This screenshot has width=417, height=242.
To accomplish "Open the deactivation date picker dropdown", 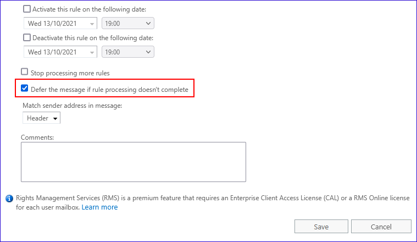I will (92, 52).
